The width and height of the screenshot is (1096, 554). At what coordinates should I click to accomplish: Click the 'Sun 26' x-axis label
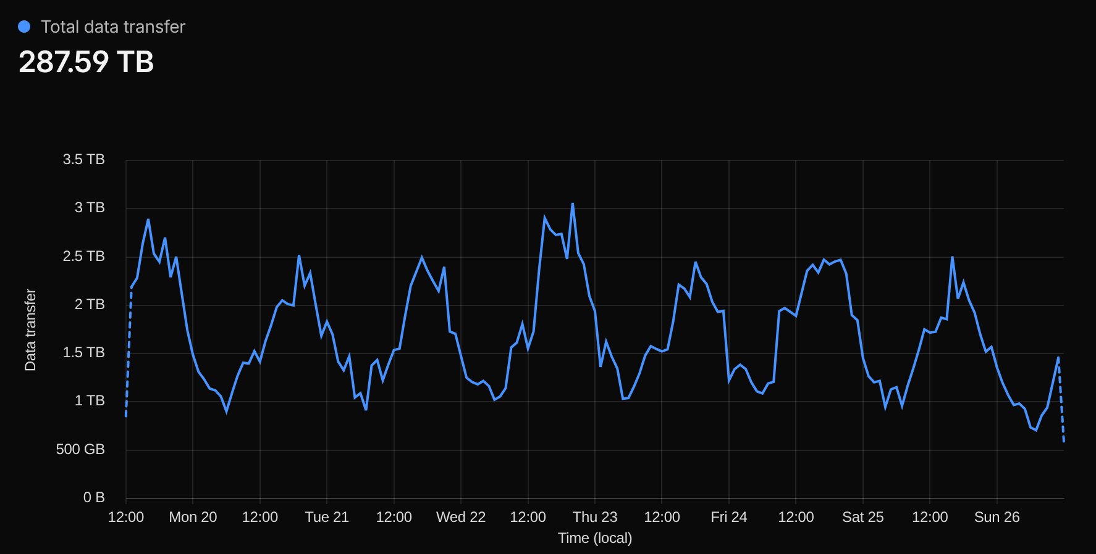997,517
